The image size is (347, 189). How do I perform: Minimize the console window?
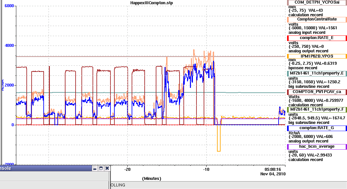click(x=95, y=168)
